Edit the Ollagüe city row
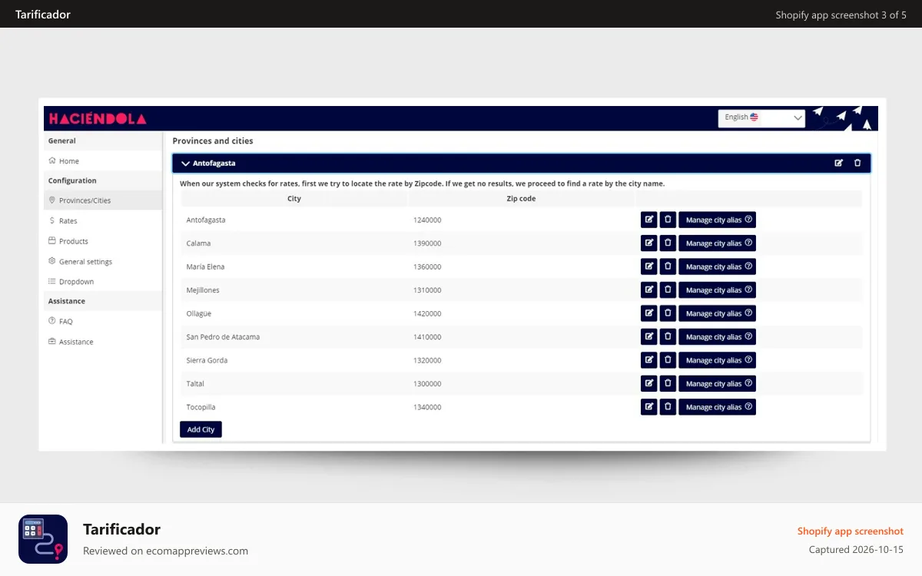This screenshot has height=576, width=922. (x=649, y=313)
